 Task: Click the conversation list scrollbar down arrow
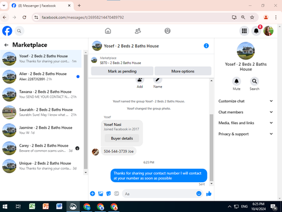click(x=86, y=173)
